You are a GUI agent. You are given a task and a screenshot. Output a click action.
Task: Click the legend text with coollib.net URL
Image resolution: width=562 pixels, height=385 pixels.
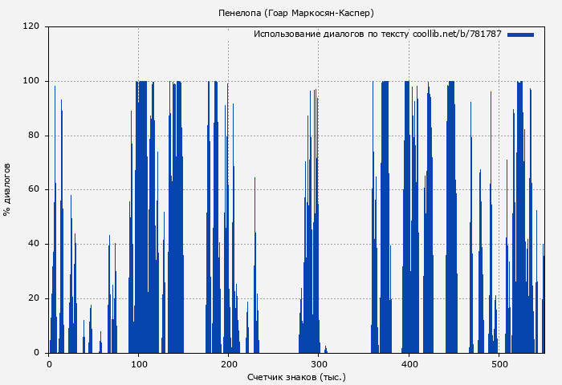tap(377, 34)
